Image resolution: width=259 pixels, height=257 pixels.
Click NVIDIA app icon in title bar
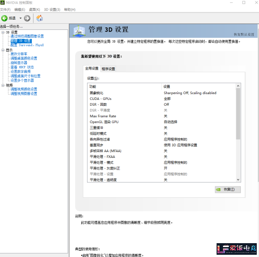(2, 3)
